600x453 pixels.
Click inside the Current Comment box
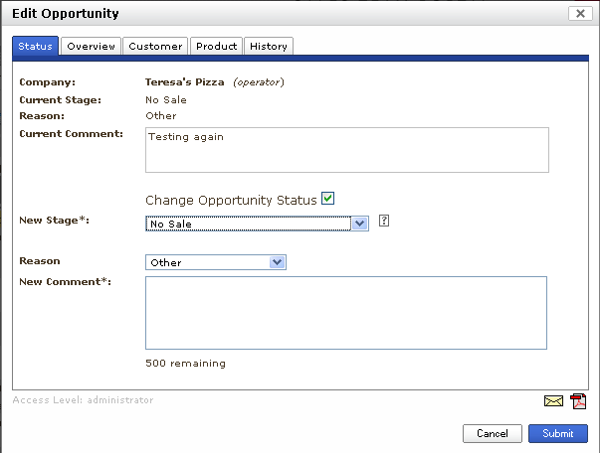pyautogui.click(x=346, y=149)
